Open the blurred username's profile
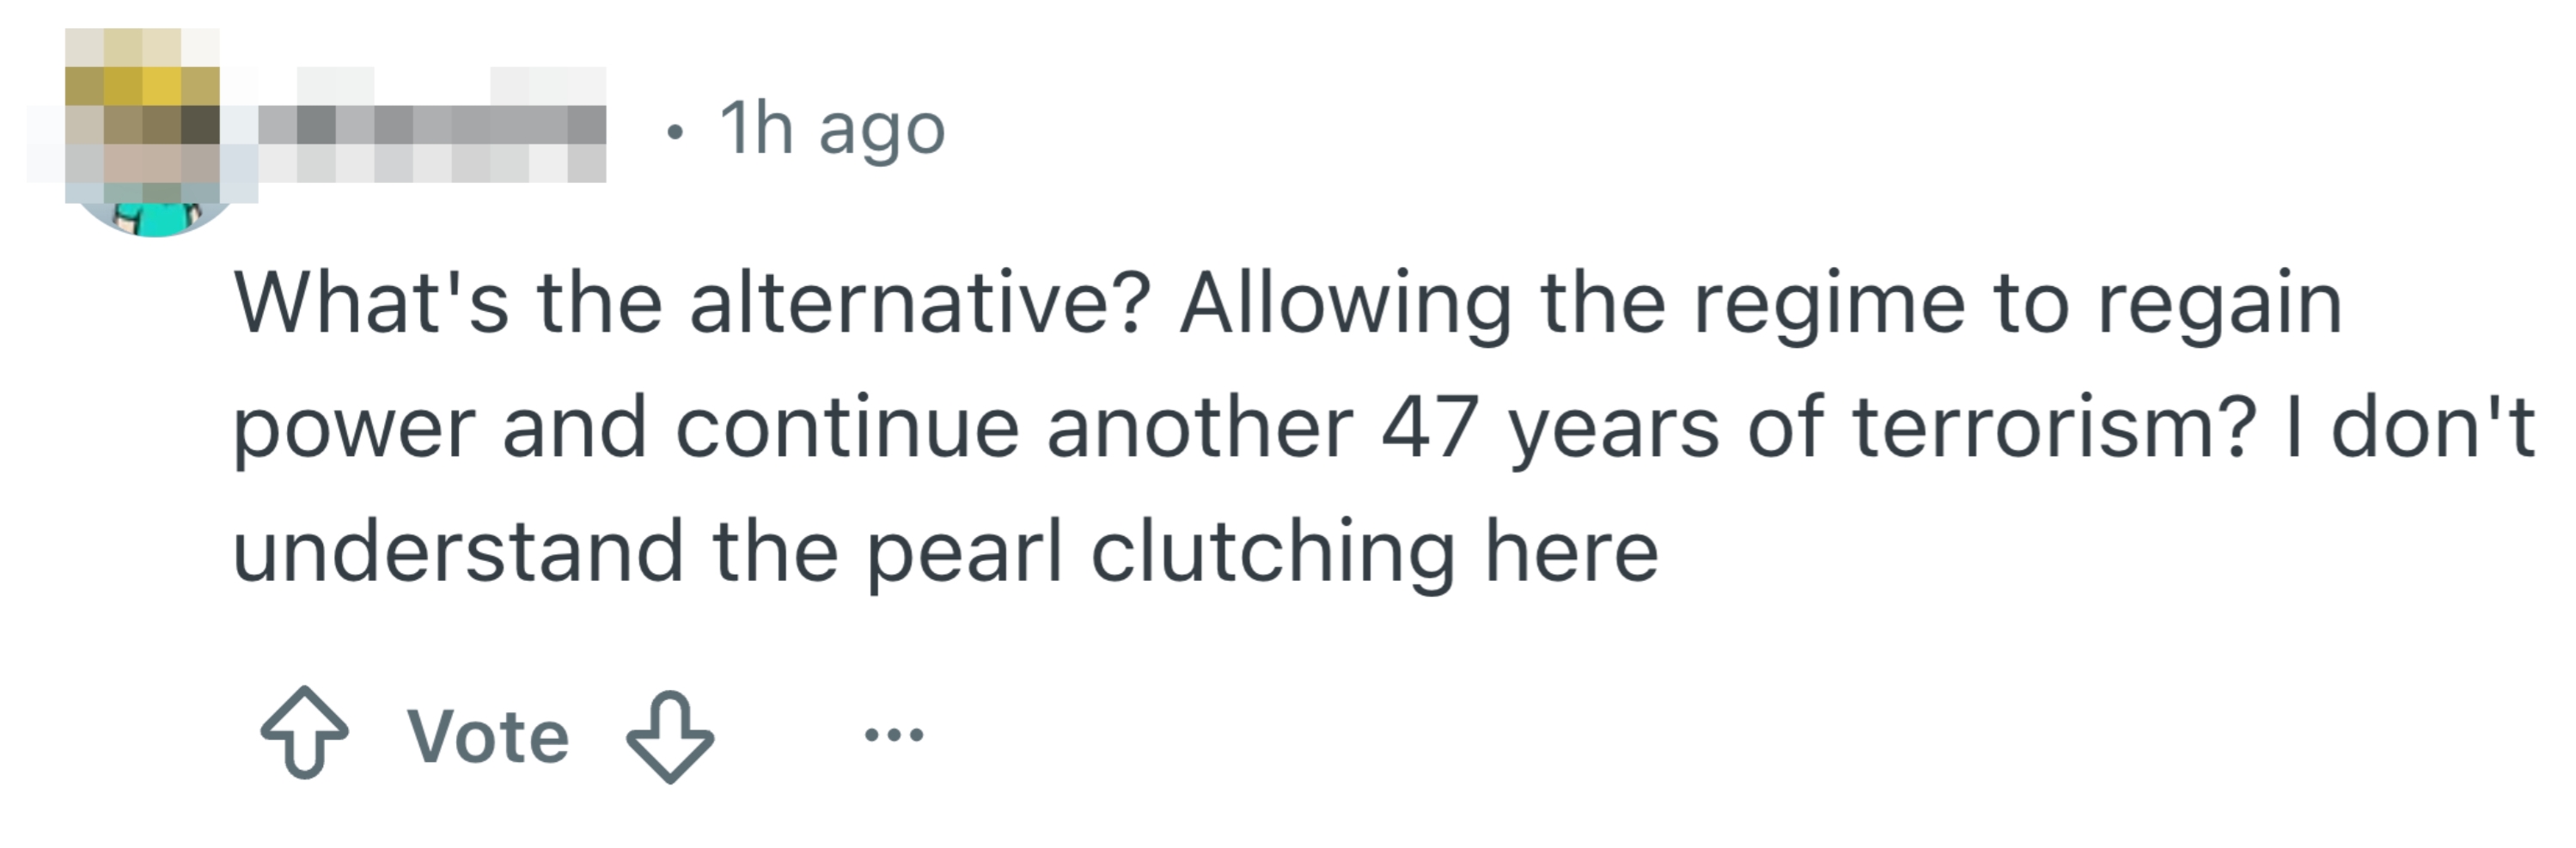This screenshot has width=2576, height=848. pos(432,128)
